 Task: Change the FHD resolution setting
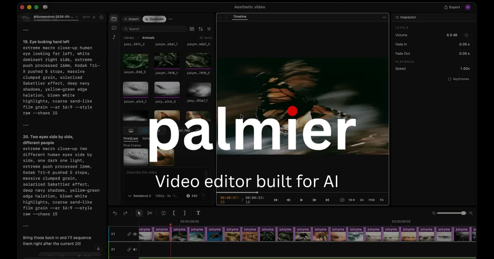click(372, 200)
